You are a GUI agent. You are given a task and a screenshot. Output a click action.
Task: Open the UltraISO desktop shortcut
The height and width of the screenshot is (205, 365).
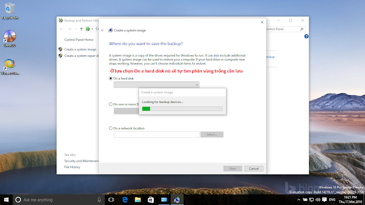[x=10, y=39]
